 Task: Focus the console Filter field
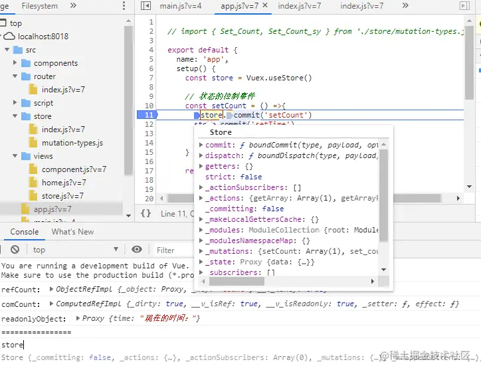[x=174, y=250]
